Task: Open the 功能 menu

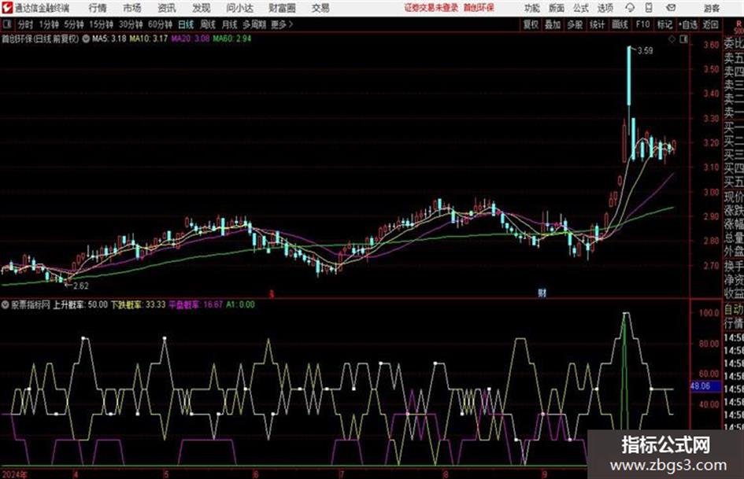Action: click(x=532, y=8)
